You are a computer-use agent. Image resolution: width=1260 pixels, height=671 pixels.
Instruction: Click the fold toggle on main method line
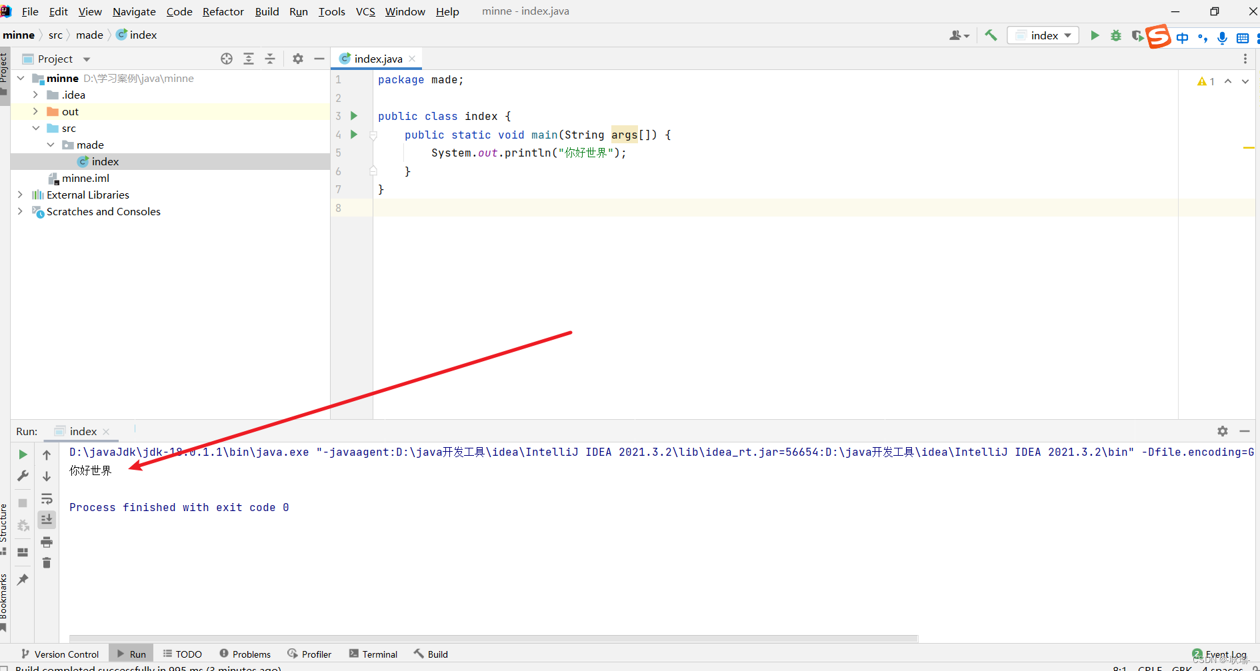tap(373, 135)
